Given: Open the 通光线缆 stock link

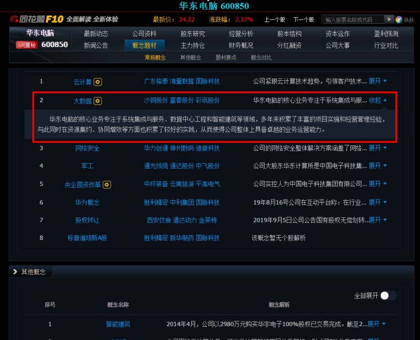Looking at the screenshot, I should click(x=156, y=166).
